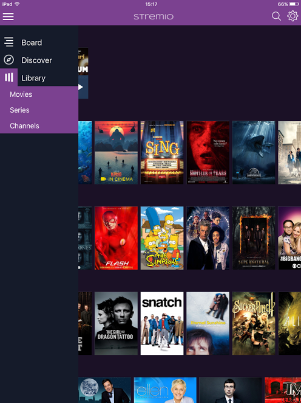Open The Simpsons series poster

162,238
